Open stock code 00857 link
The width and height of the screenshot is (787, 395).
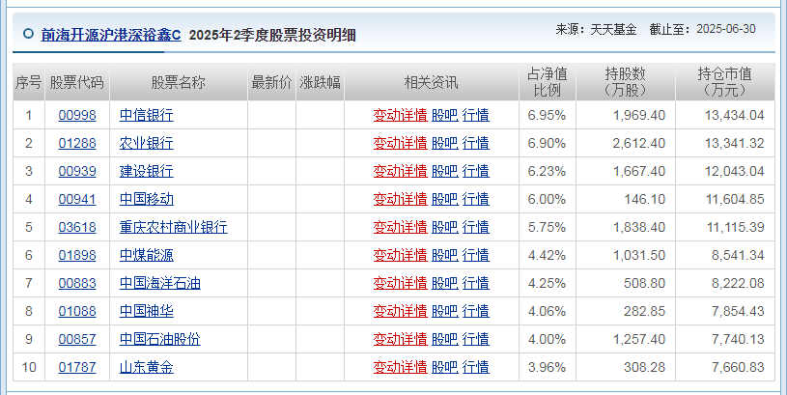pos(77,339)
